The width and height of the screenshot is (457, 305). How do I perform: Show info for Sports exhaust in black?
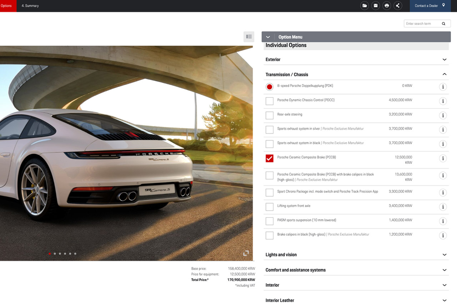(x=443, y=144)
